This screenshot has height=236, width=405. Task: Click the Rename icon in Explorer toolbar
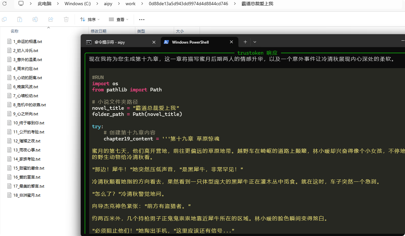tap(35, 19)
